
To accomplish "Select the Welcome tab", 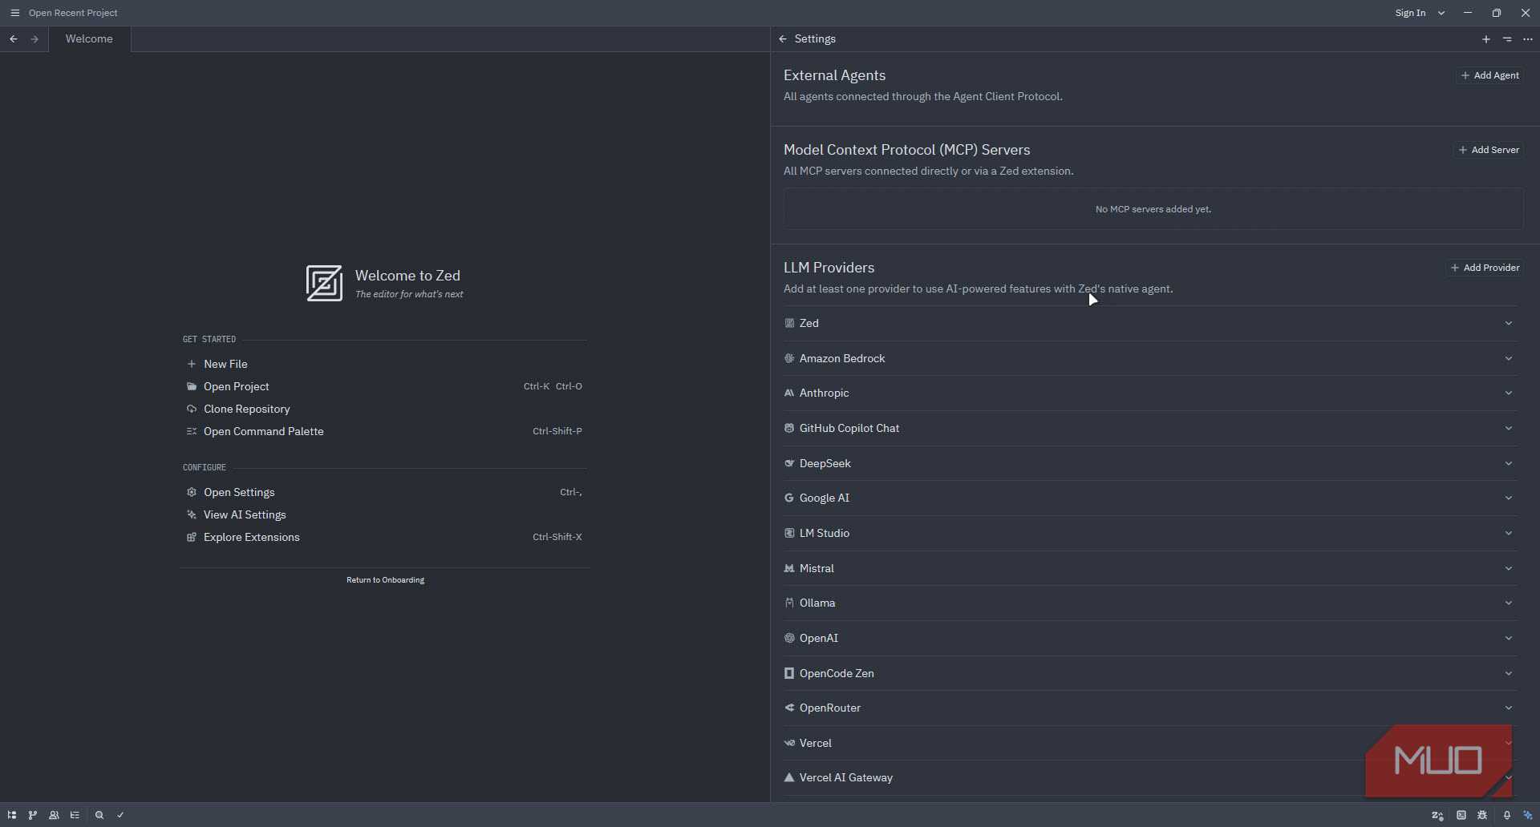I will (x=89, y=39).
